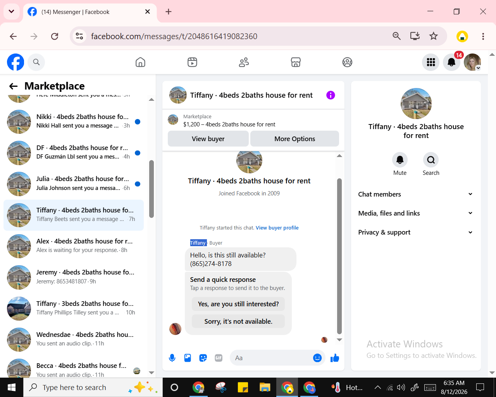Image resolution: width=496 pixels, height=397 pixels.
Task: Open the $1,200 4beds 2baths listing link
Action: [x=229, y=124]
